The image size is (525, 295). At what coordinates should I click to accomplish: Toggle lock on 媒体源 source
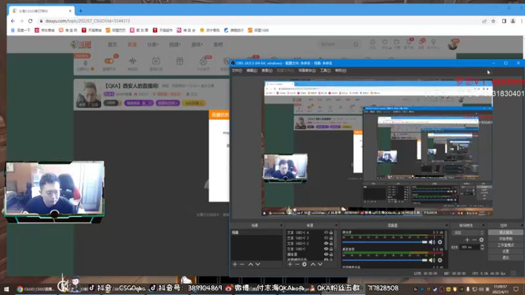(x=331, y=254)
